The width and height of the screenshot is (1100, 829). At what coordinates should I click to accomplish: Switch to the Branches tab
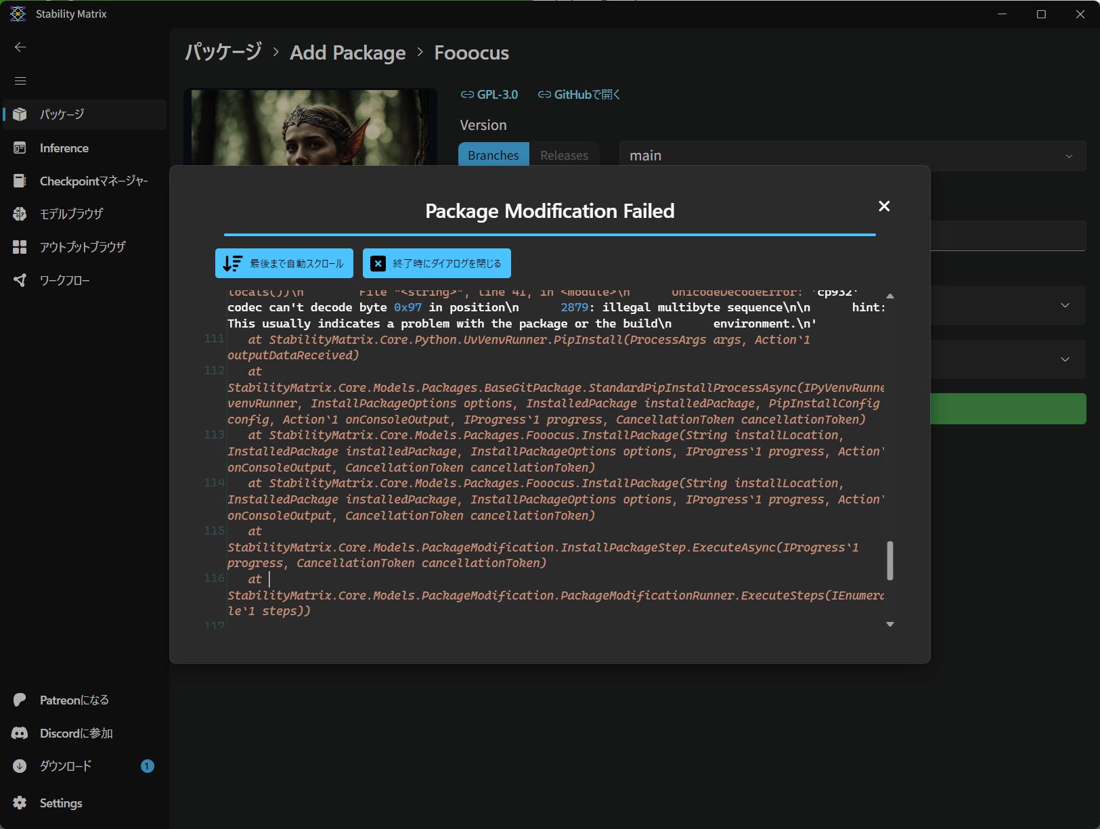tap(493, 156)
